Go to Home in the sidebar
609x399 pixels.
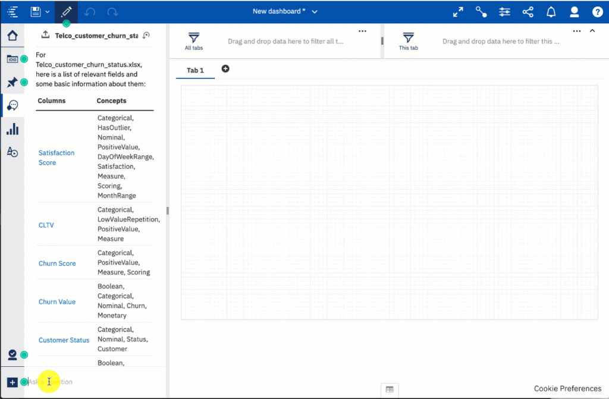point(12,36)
